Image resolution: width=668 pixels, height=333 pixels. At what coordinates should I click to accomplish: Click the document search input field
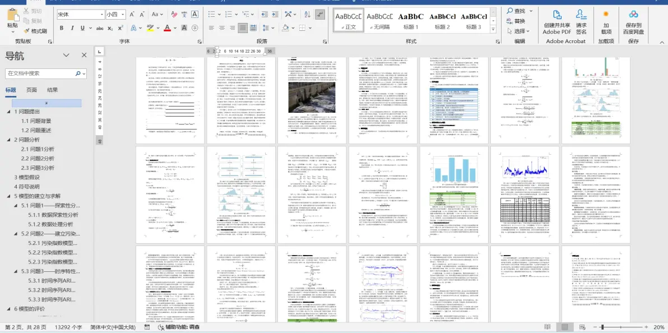coord(40,73)
